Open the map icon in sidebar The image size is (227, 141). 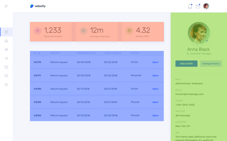click(6, 67)
